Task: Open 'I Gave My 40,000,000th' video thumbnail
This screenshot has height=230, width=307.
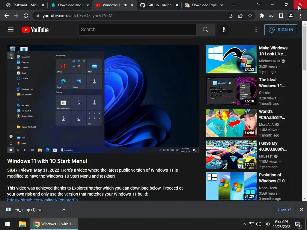Action: click(231, 155)
